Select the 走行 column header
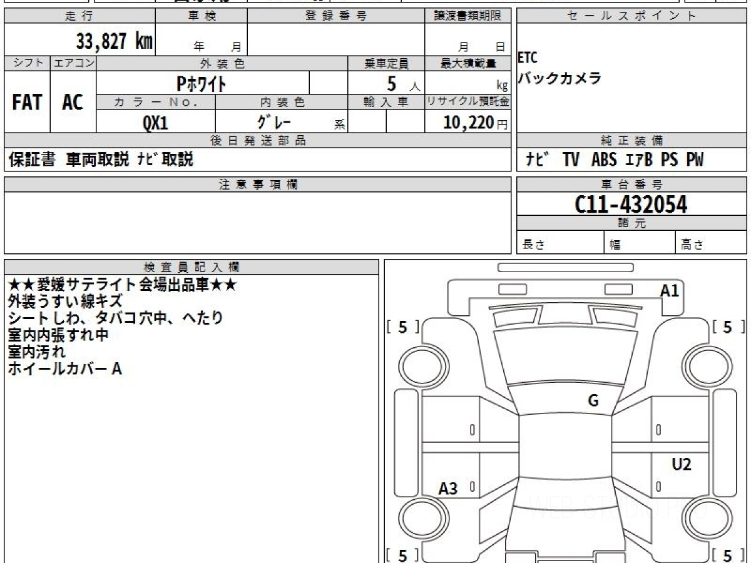 (x=79, y=16)
